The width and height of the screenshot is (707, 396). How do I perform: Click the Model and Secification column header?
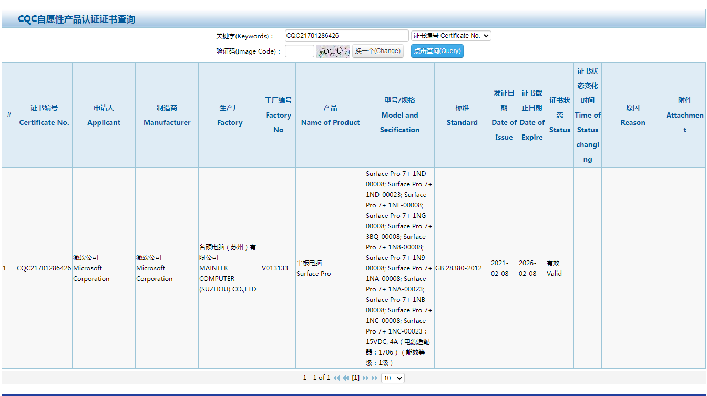(399, 115)
